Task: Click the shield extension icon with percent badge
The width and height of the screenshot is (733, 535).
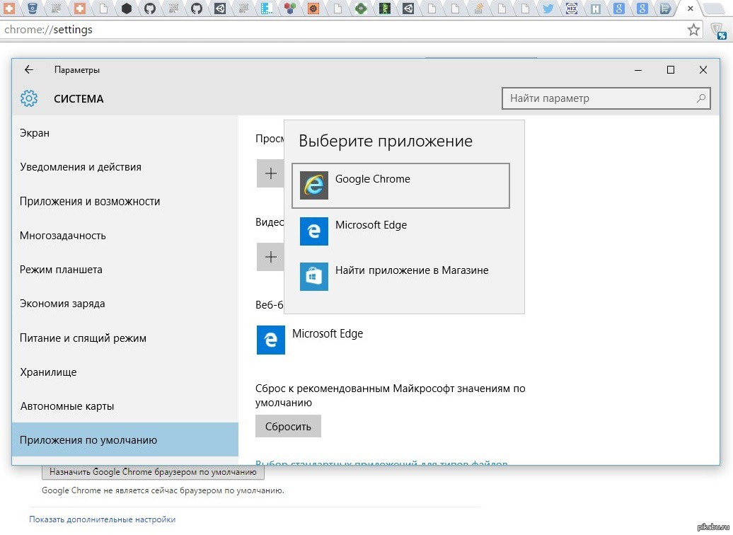Action: [x=719, y=31]
